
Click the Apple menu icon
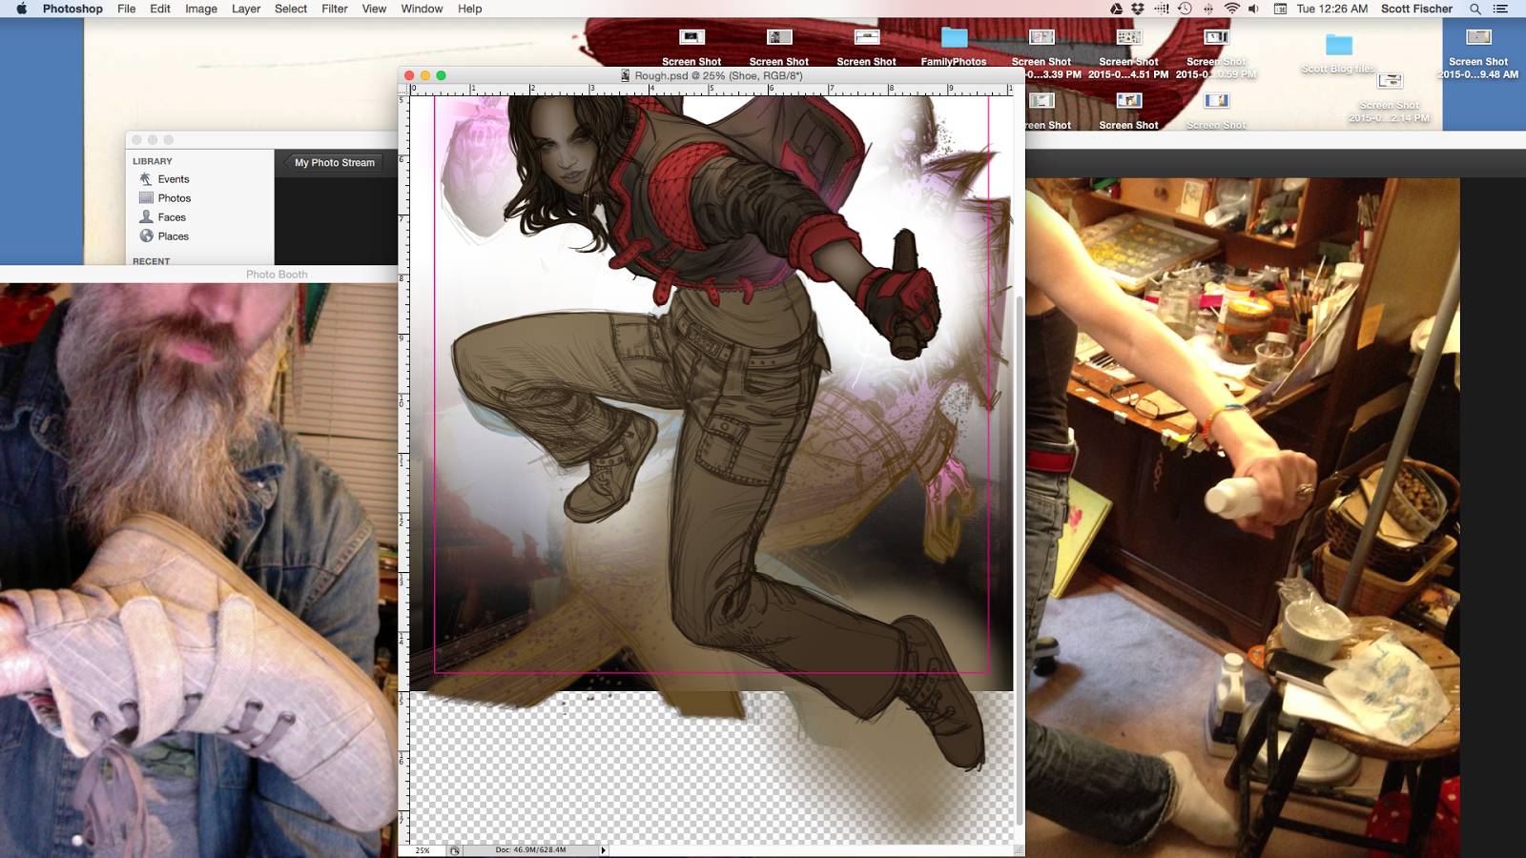tap(21, 9)
